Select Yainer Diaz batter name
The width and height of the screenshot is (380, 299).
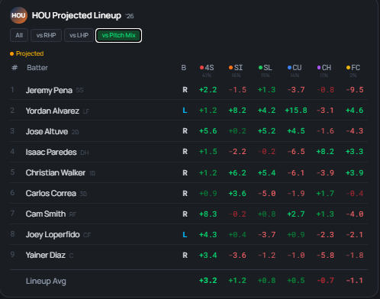[x=46, y=255]
